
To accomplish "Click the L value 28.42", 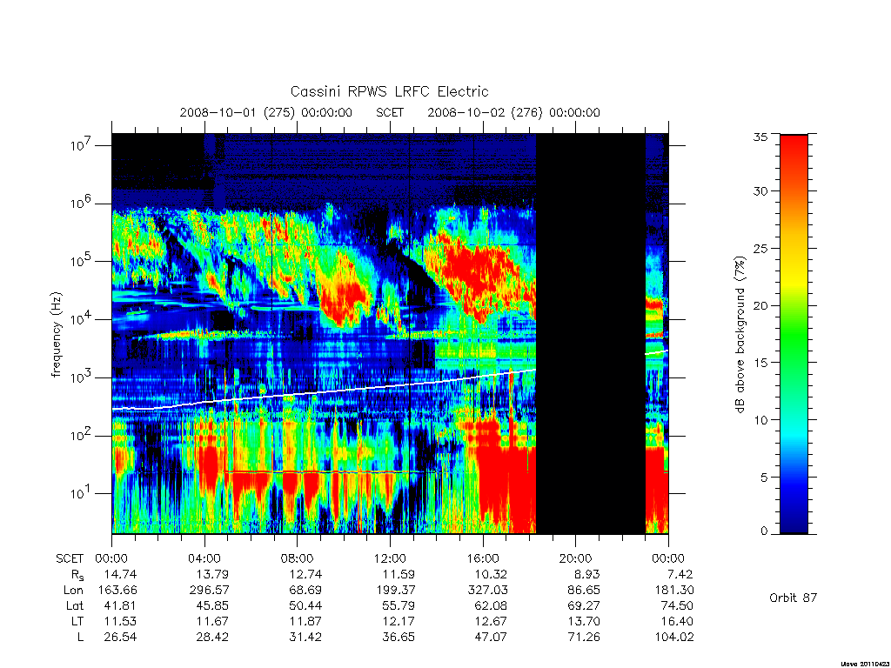I will [212, 637].
